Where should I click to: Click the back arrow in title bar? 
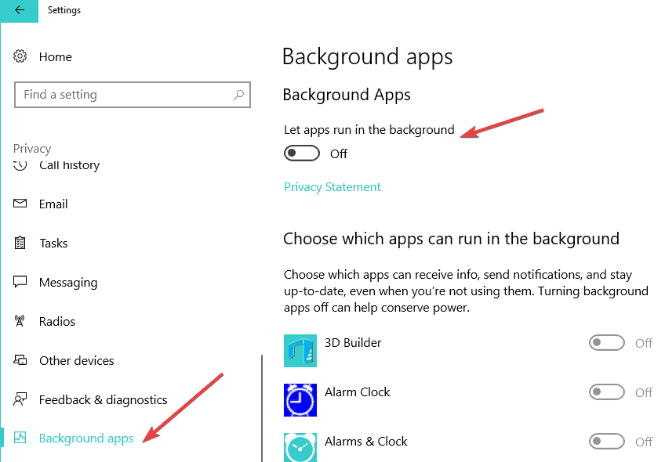click(19, 10)
